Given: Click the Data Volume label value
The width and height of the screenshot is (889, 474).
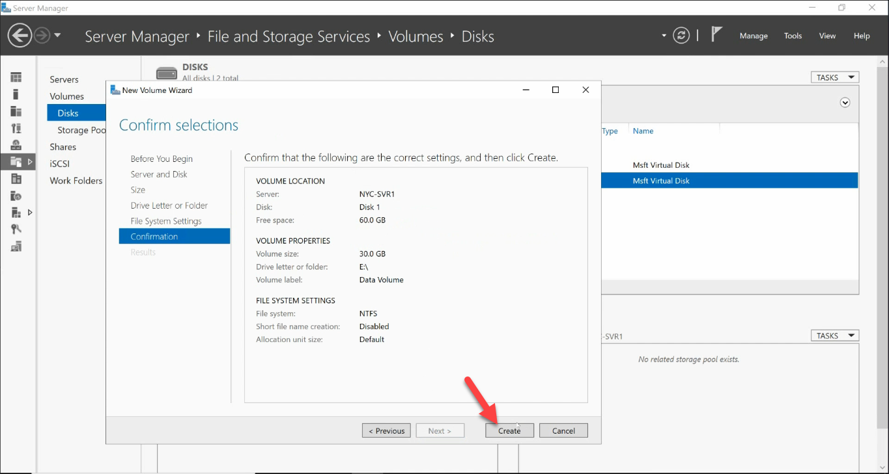Looking at the screenshot, I should 382,280.
